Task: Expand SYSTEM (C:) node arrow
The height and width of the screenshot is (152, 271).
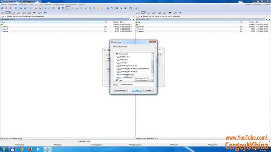Action: (116, 57)
